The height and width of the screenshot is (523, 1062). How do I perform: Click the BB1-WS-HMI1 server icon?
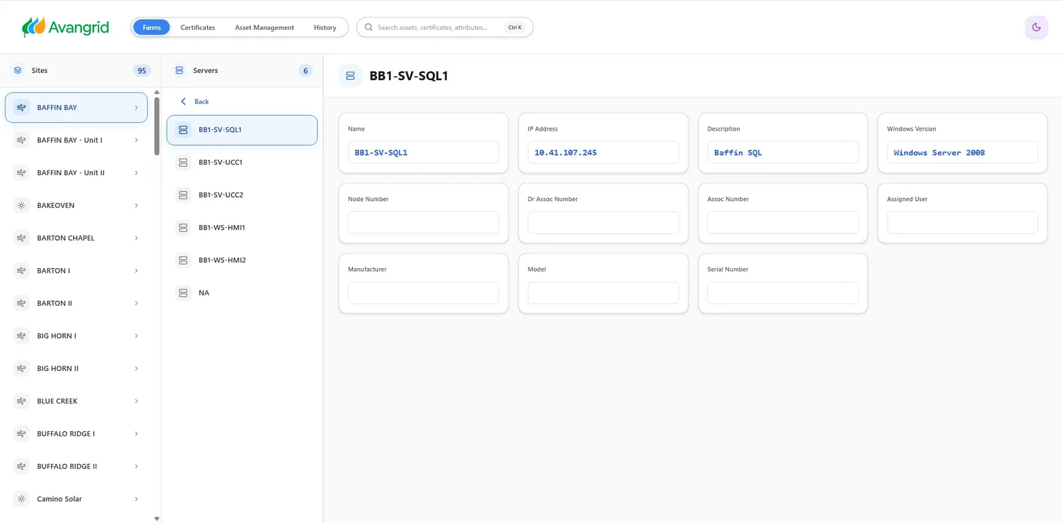(183, 228)
